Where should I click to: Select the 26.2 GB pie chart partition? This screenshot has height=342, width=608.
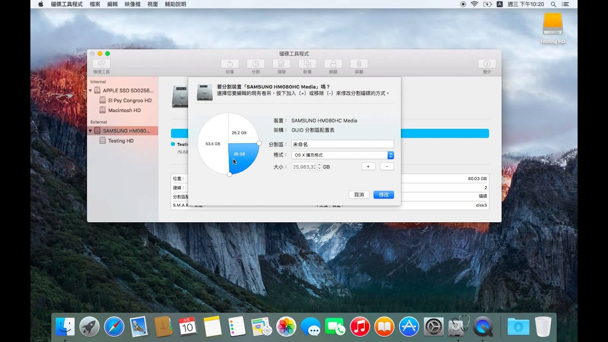tap(241, 131)
